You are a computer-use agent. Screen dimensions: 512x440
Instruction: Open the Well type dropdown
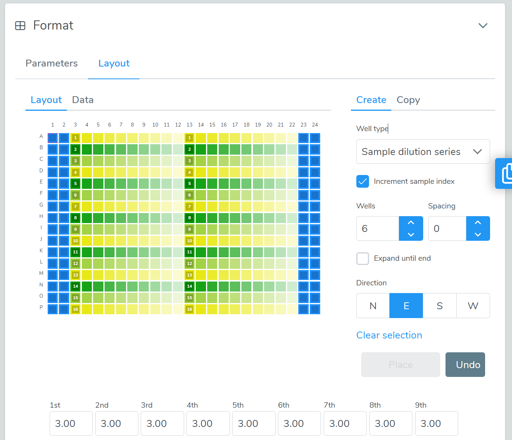pos(423,152)
